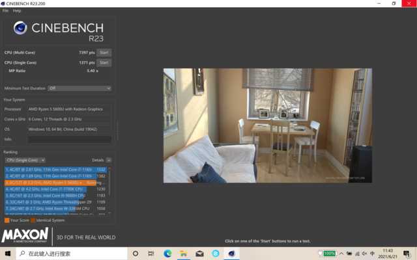Start the CPU Multi Core test
417x260 pixels.
104,53
